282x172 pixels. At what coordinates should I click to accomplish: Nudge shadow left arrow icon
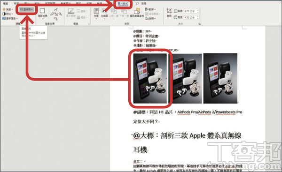pos(52,14)
